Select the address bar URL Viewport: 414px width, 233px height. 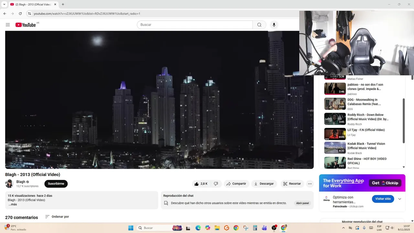pos(87,14)
